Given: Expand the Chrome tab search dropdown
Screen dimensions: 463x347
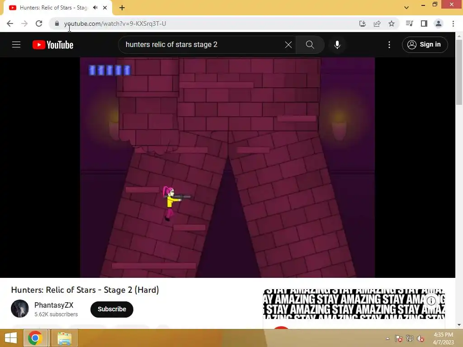Looking at the screenshot, I should point(406,8).
